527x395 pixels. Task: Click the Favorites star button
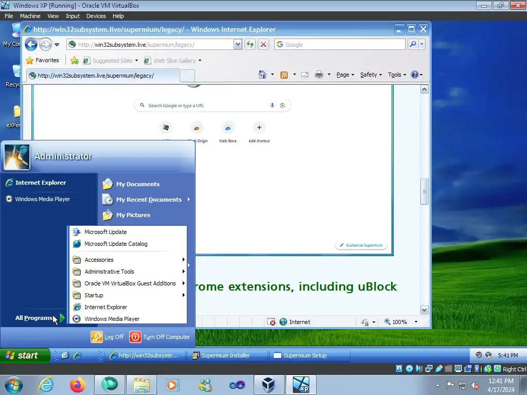pyautogui.click(x=42, y=61)
